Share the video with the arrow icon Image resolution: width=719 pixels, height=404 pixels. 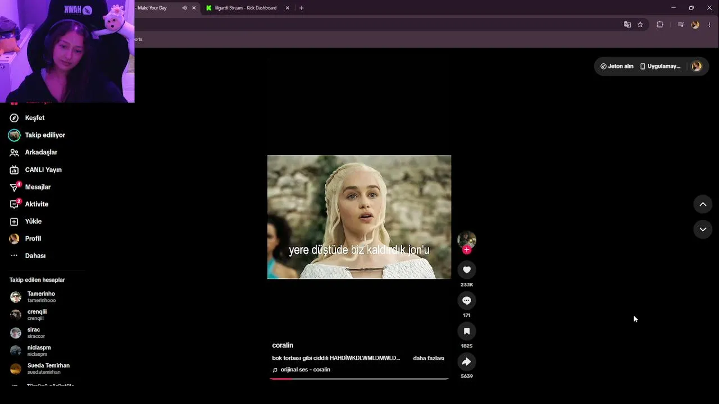(467, 362)
